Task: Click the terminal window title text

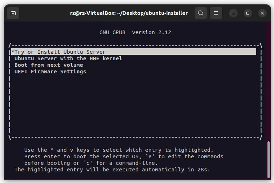Action: coord(129,13)
